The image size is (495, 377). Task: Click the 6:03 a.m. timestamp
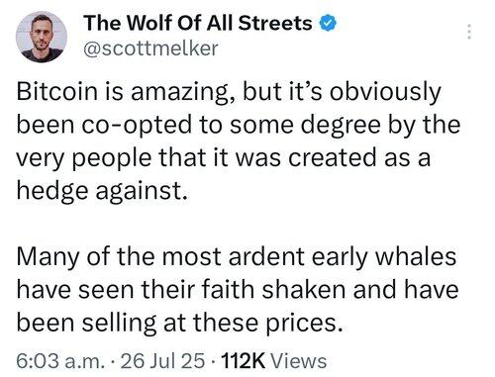click(x=60, y=360)
